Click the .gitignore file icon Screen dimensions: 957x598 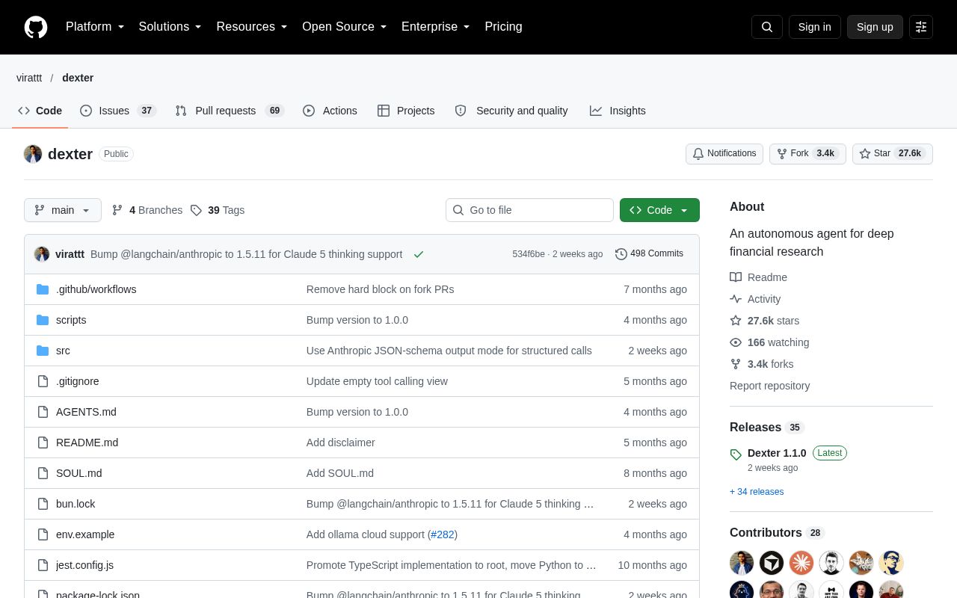43,381
